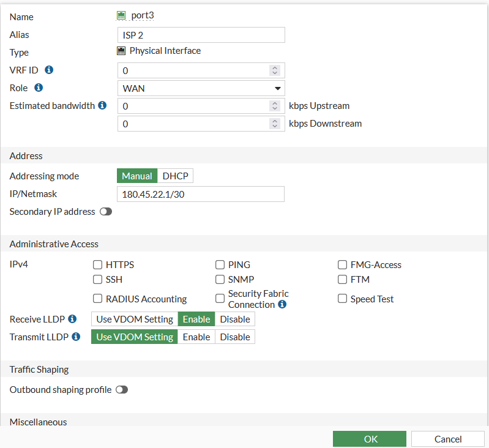This screenshot has width=489, height=448.
Task: Turn on Outbound shaping profile toggle
Action: [x=122, y=390]
